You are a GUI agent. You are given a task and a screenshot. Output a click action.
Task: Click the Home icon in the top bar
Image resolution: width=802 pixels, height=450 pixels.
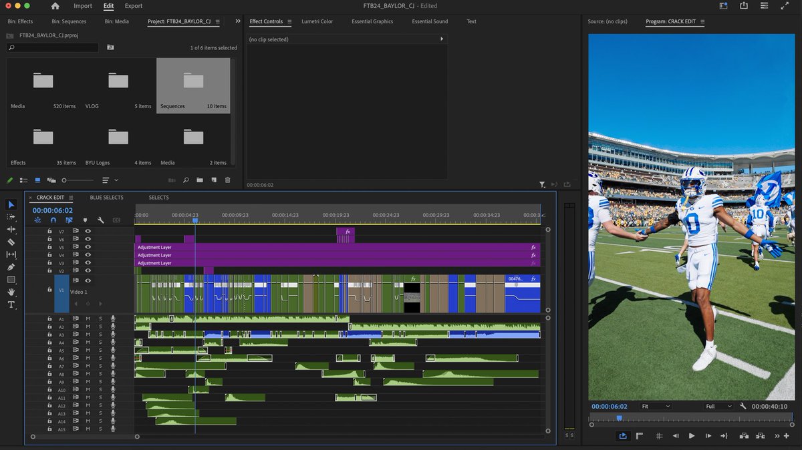[55, 6]
